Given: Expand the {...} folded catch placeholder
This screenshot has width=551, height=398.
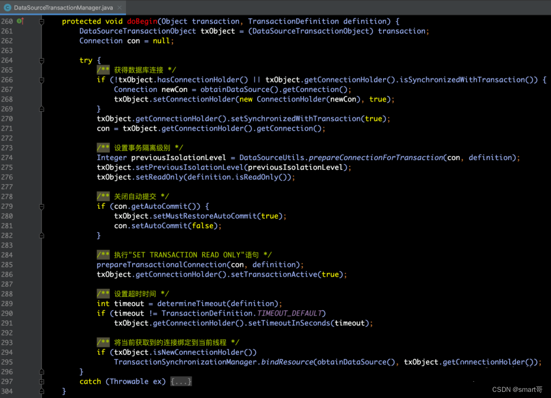Looking at the screenshot, I should tap(181, 382).
